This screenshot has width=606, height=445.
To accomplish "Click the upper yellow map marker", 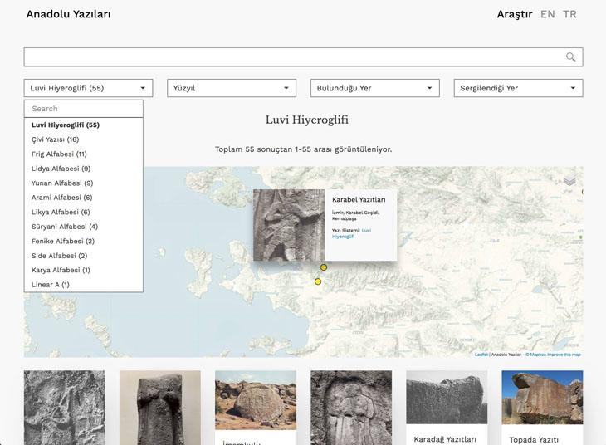I will coord(324,267).
